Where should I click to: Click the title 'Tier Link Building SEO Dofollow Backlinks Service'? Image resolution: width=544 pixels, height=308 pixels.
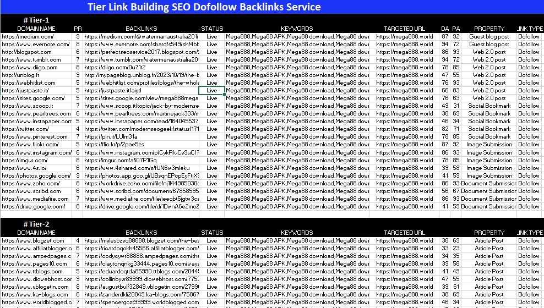tap(204, 7)
